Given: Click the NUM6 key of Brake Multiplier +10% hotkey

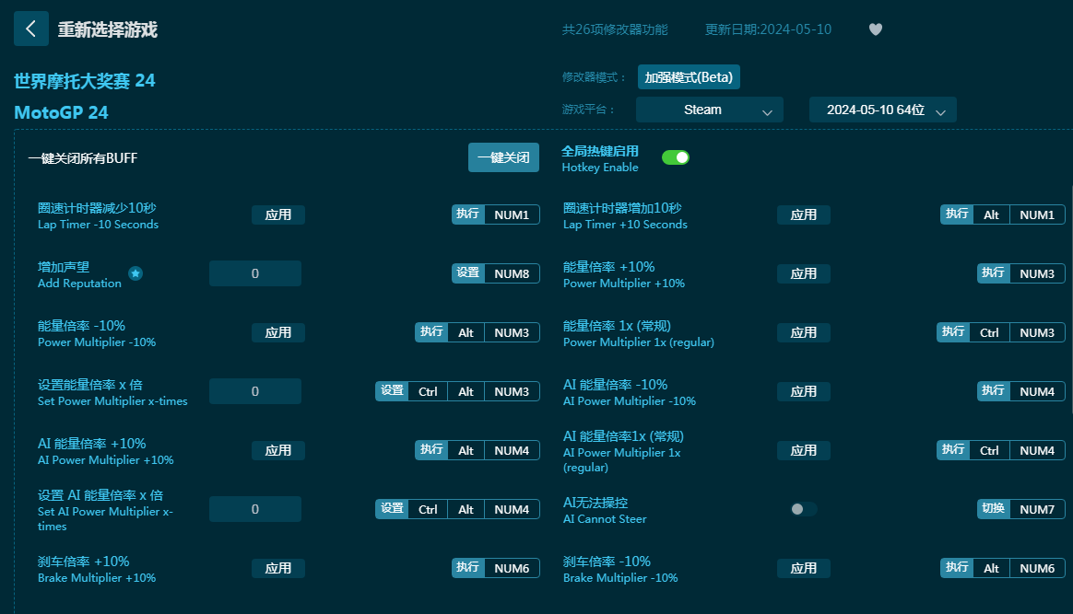Looking at the screenshot, I should pos(512,568).
